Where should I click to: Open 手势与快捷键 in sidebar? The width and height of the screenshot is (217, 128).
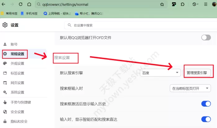pos(17,102)
